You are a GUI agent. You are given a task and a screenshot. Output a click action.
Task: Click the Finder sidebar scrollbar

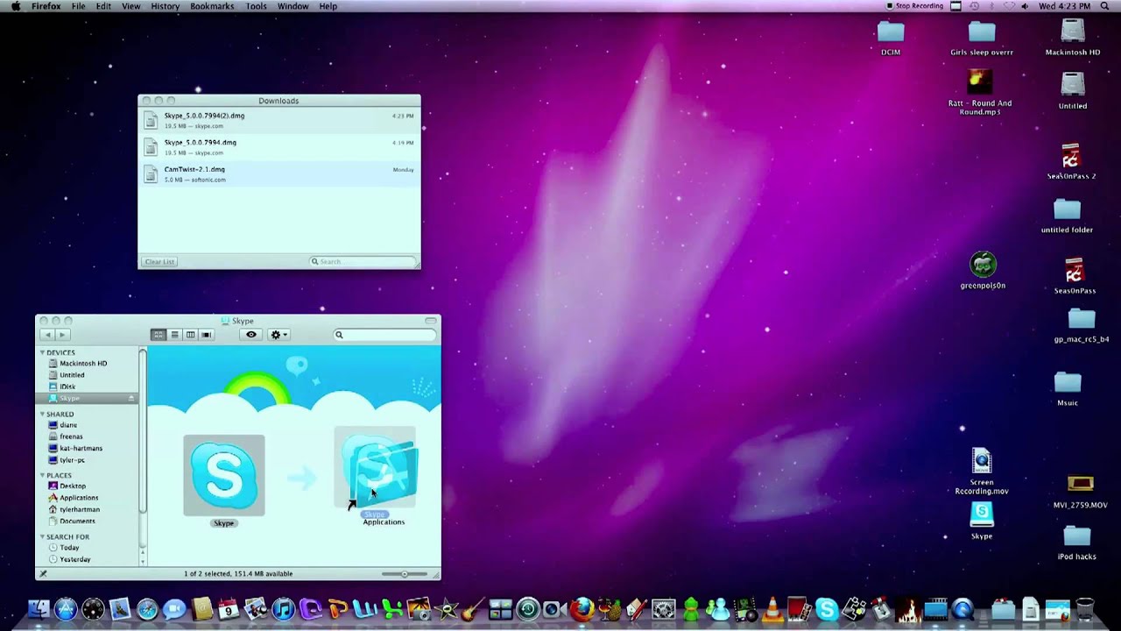pos(143,429)
